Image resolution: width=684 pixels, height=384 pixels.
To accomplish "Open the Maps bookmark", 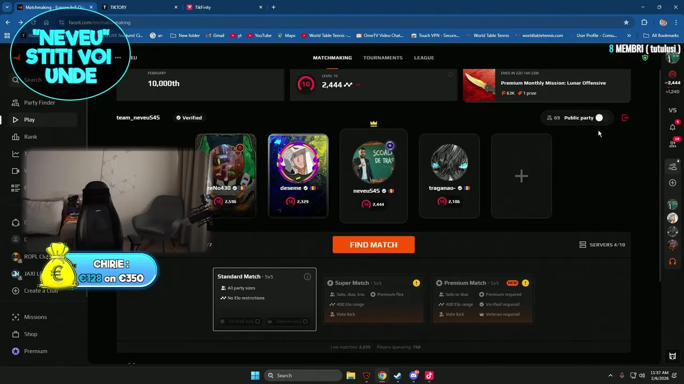I will click(286, 36).
